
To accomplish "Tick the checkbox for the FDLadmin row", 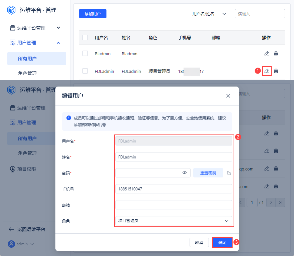I will 85,71.
